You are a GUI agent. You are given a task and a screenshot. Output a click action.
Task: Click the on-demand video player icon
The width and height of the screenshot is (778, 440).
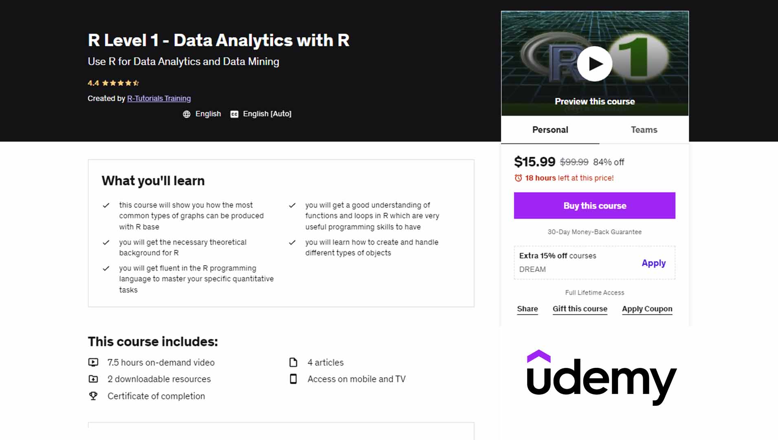(94, 362)
